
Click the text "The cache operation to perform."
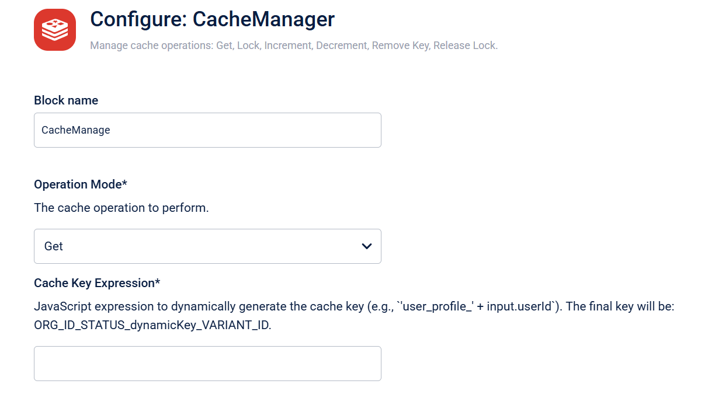coord(121,208)
